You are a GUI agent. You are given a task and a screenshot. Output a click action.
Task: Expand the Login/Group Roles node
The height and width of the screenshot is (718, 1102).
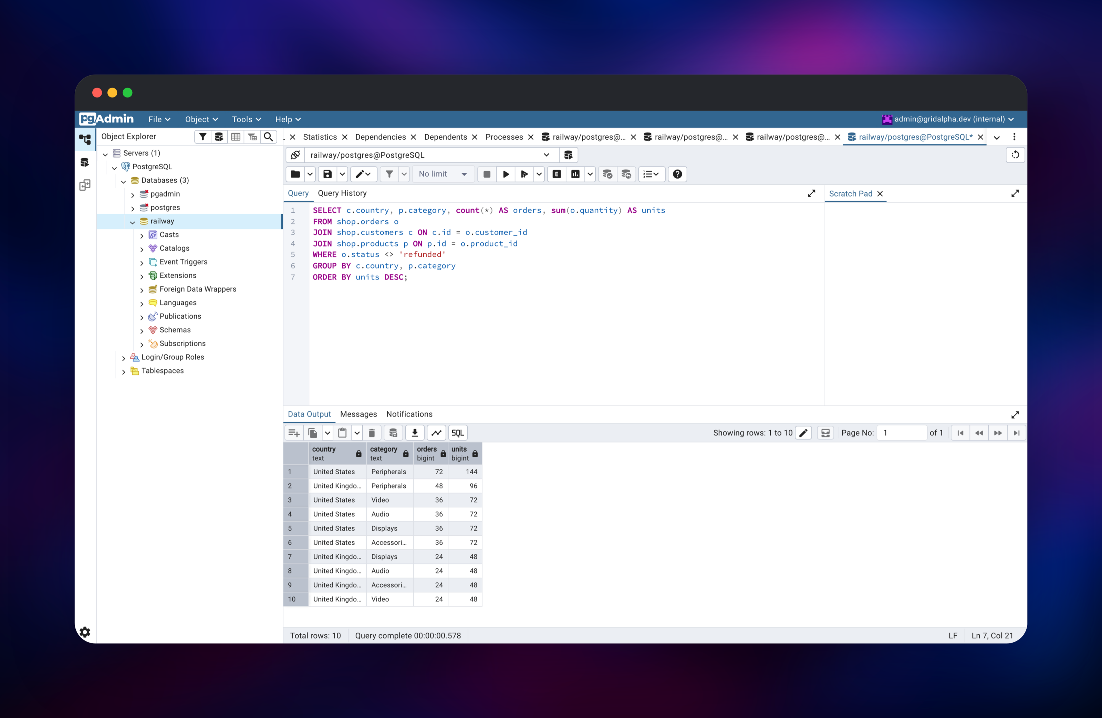click(x=124, y=358)
